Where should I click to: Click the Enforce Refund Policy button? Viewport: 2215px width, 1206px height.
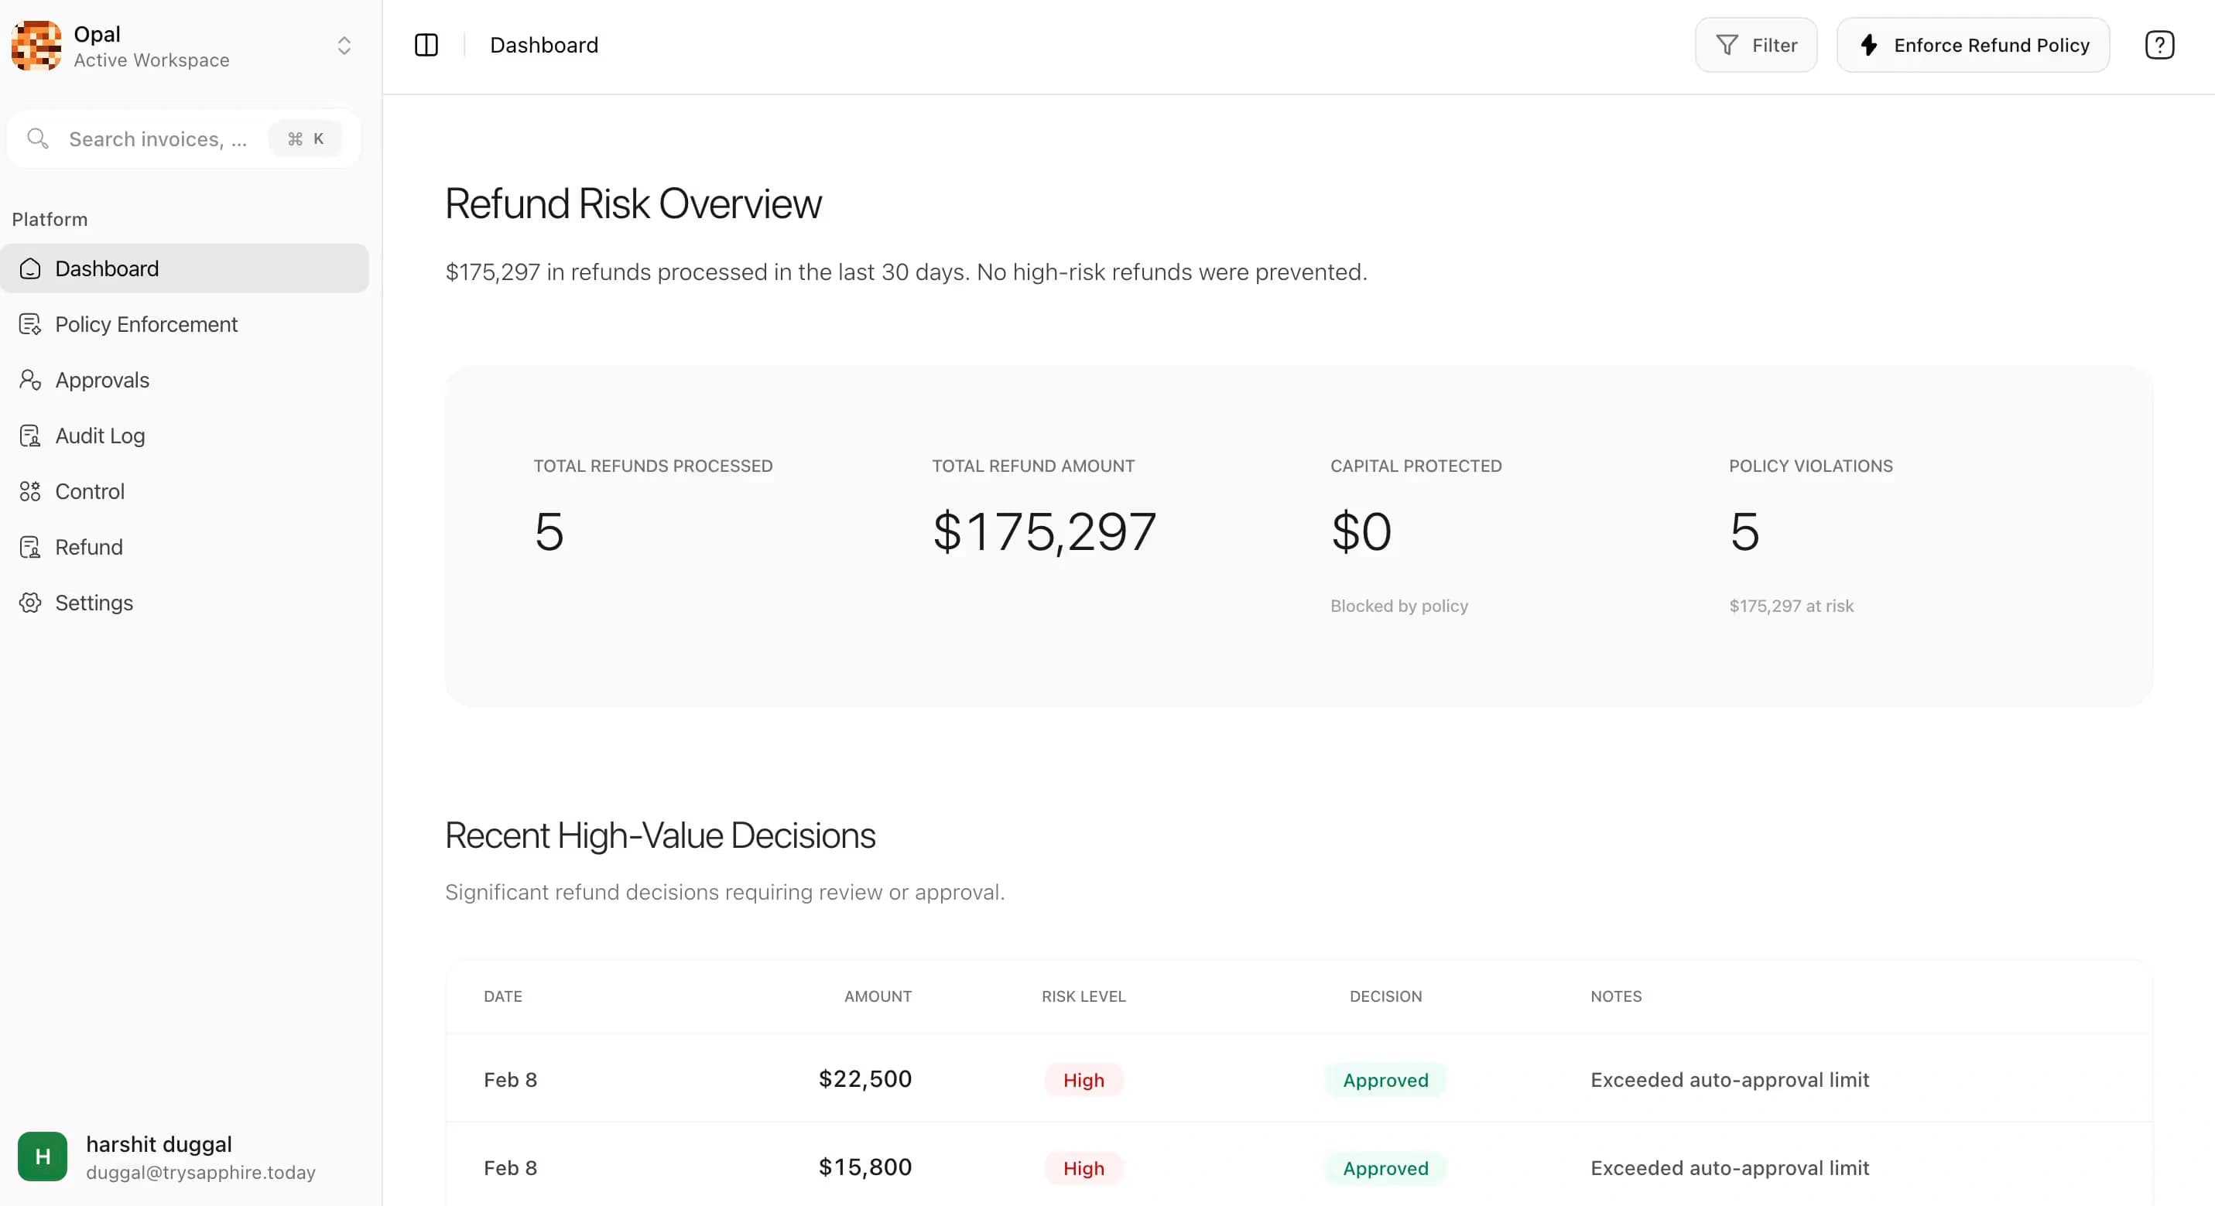pos(1974,45)
